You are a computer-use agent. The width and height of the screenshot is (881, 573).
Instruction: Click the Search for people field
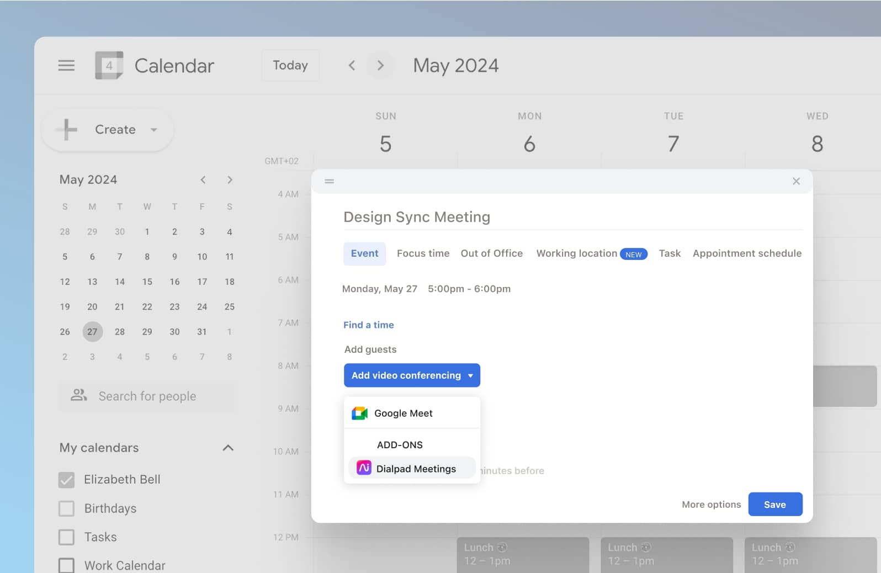pos(148,396)
